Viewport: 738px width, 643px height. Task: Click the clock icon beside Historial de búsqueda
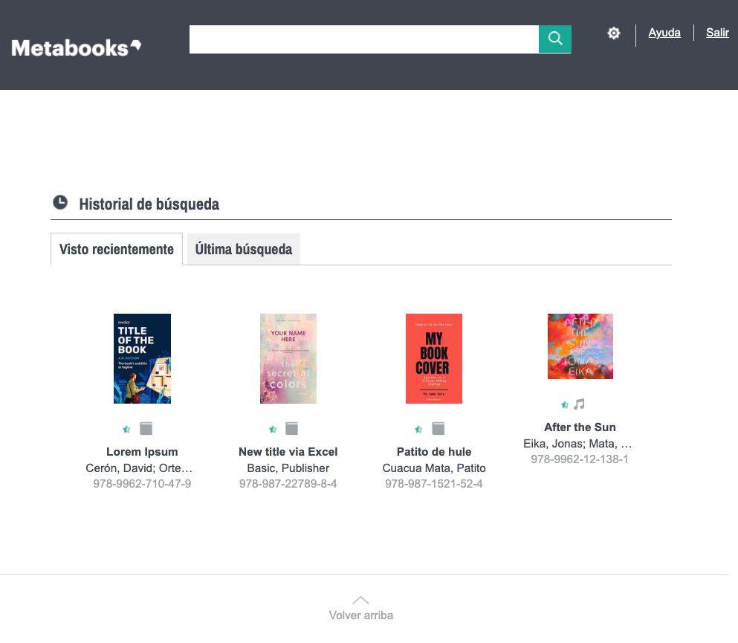60,202
